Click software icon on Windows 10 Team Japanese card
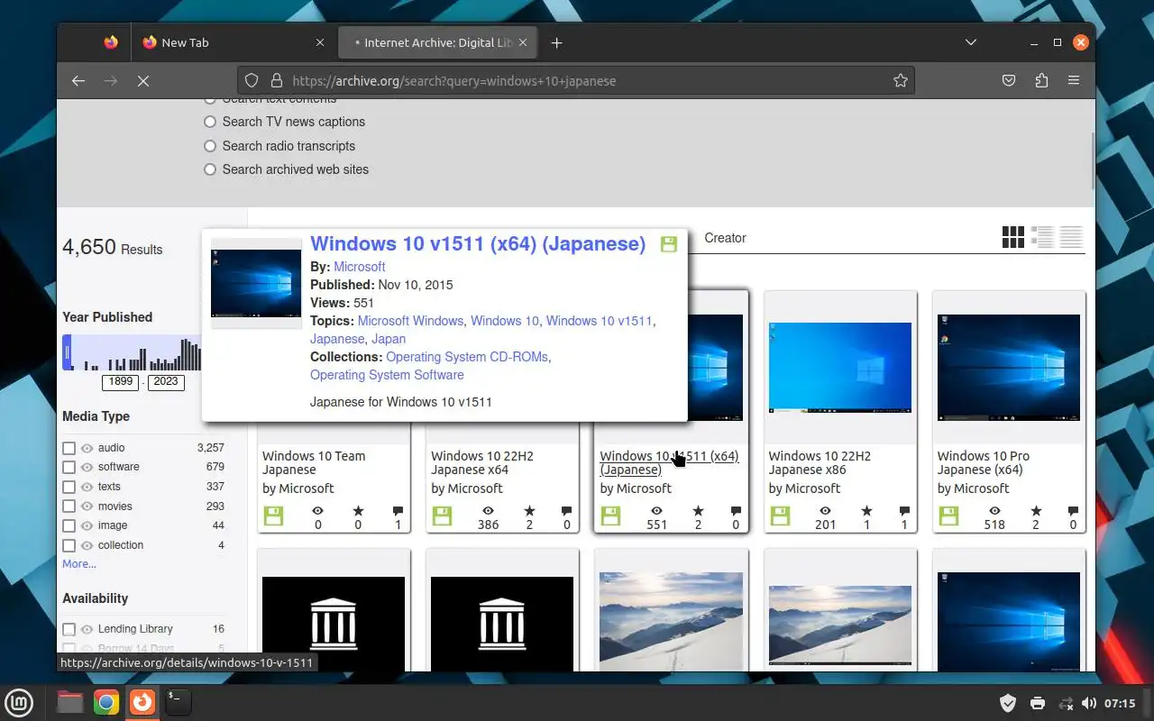 273,516
